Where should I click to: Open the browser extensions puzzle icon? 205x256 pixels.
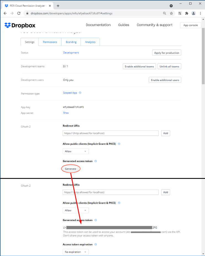pos(187,13)
